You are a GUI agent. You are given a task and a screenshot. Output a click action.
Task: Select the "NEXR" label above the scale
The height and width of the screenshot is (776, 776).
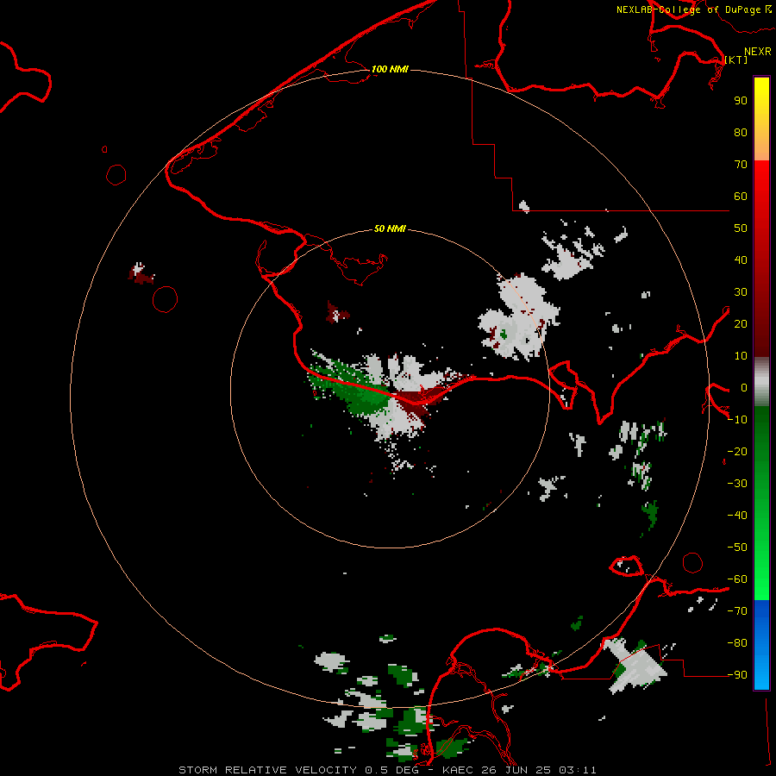point(758,52)
